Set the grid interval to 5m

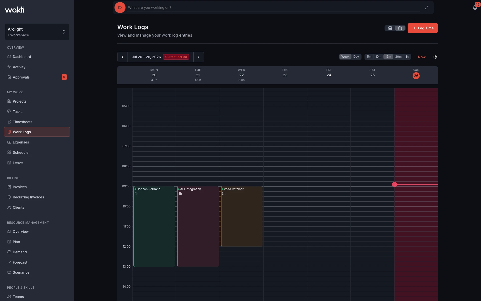(369, 57)
